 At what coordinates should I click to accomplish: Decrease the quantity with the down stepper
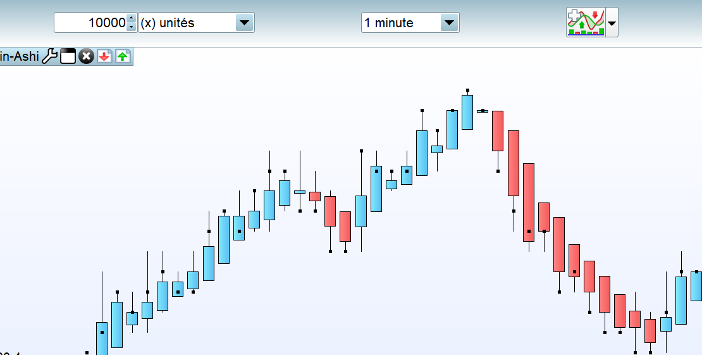click(x=131, y=27)
